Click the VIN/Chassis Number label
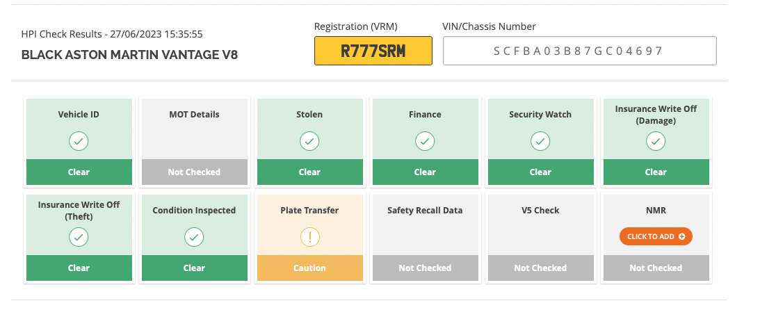The width and height of the screenshot is (760, 310). coord(490,26)
